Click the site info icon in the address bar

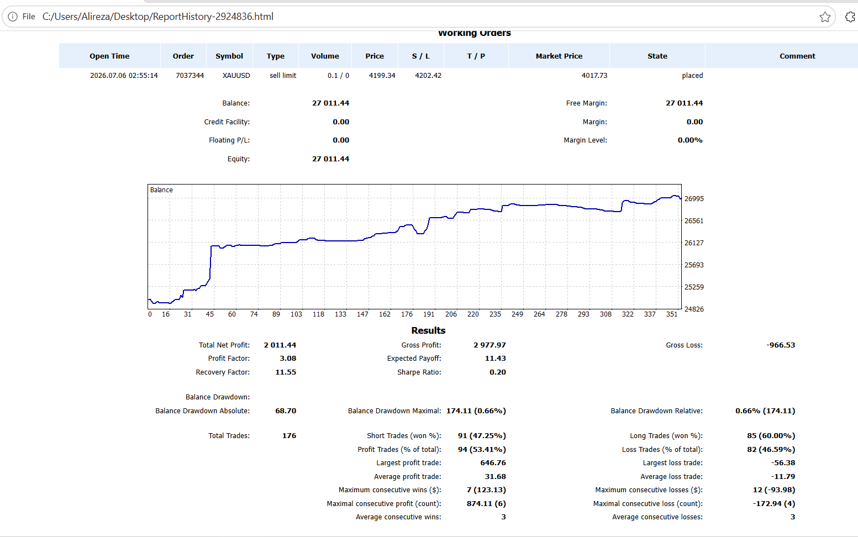(x=13, y=17)
